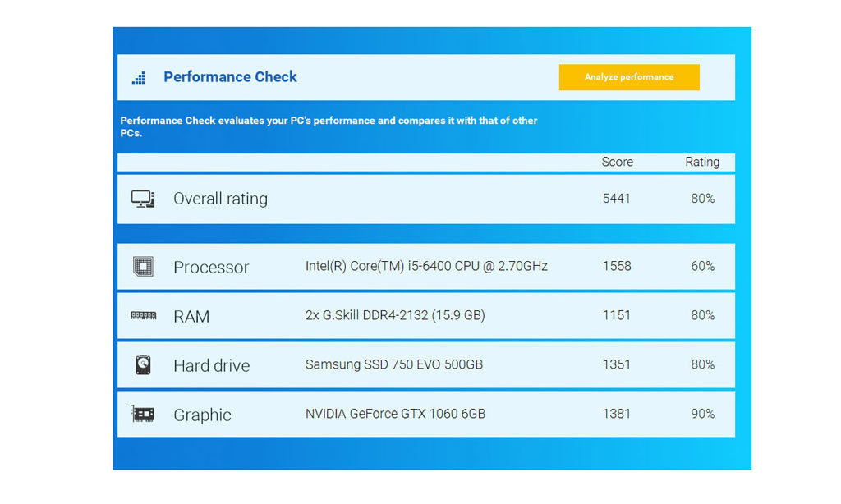The image size is (841, 504).
Task: Click the Performance Check description paragraph
Action: tap(329, 126)
